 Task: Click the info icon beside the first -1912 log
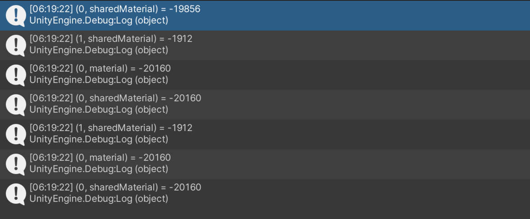(16, 45)
